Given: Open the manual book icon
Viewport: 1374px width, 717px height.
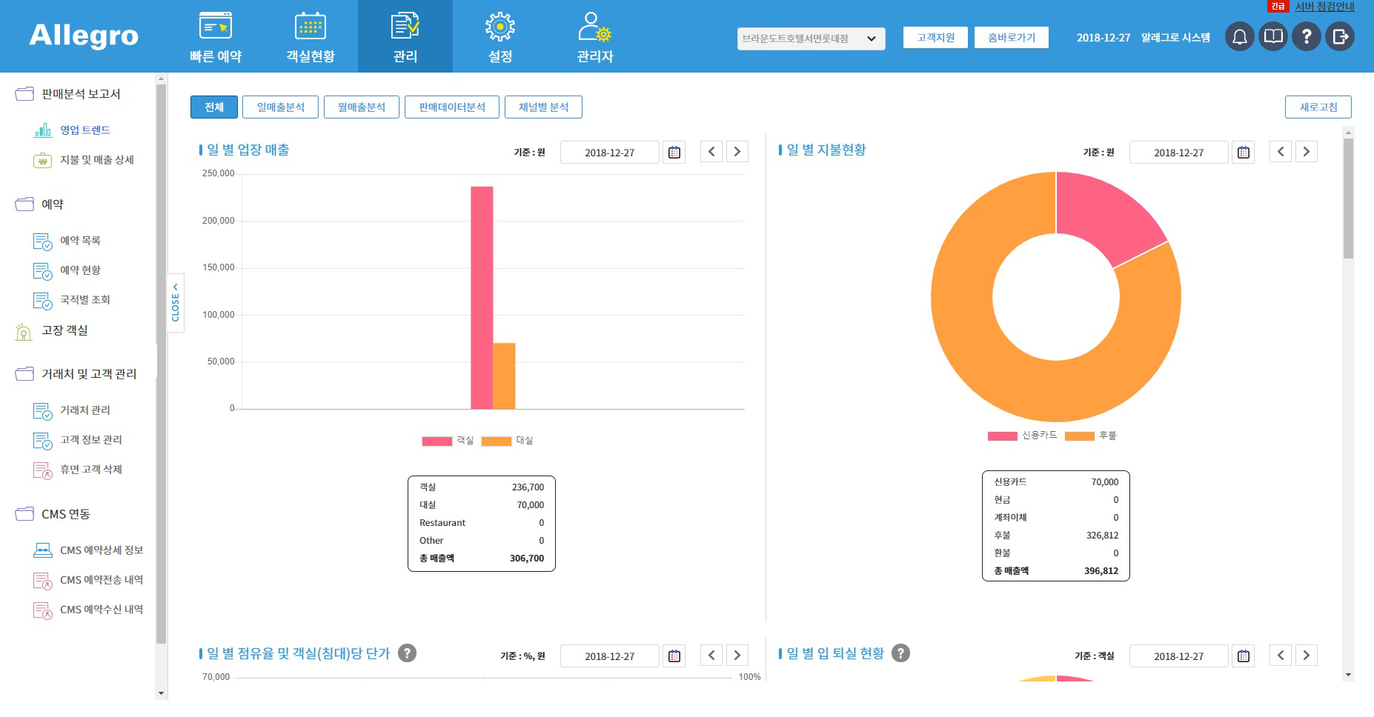Looking at the screenshot, I should point(1273,36).
